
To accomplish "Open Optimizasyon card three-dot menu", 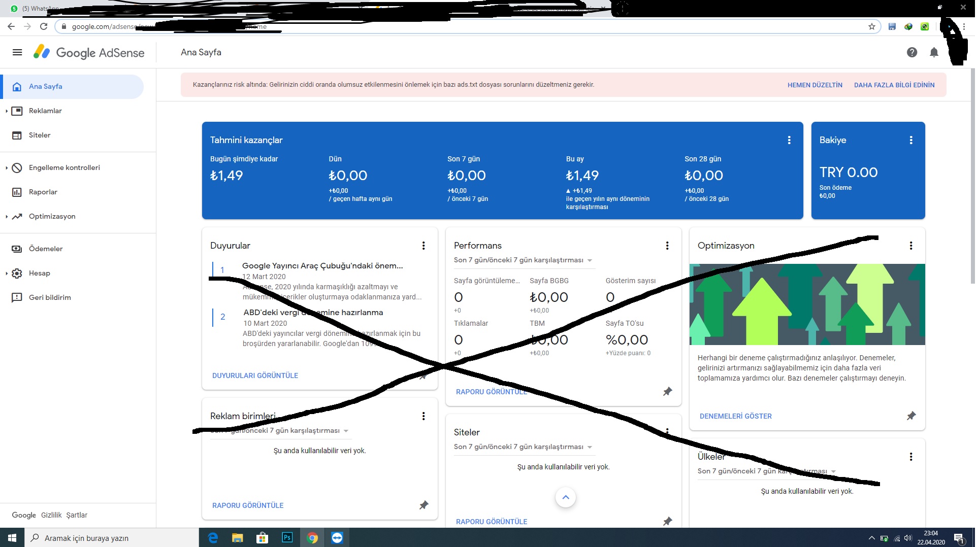I will [x=911, y=246].
